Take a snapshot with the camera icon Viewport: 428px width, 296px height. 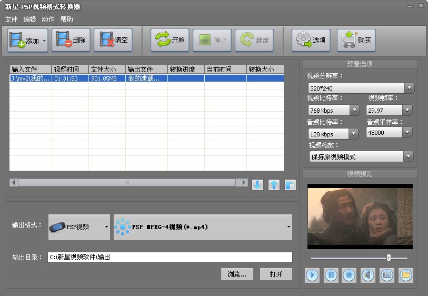(x=387, y=274)
